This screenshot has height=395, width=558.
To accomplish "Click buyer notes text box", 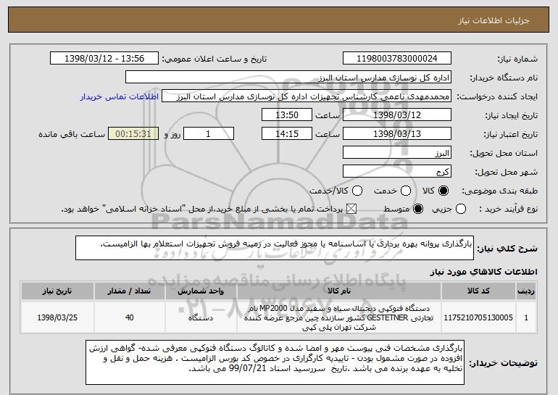I will 275,362.
